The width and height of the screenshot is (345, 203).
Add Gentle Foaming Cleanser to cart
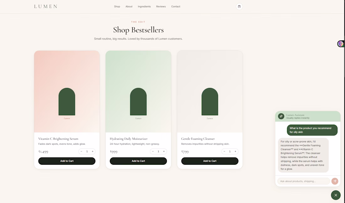(x=210, y=161)
